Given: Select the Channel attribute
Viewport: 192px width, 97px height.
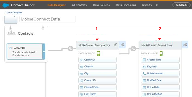Looking at the screenshot, I should [97, 67].
